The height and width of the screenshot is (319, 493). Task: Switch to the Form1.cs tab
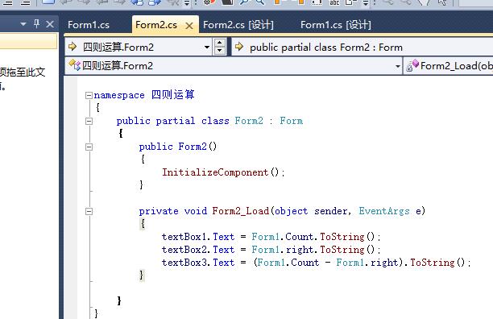(x=89, y=25)
